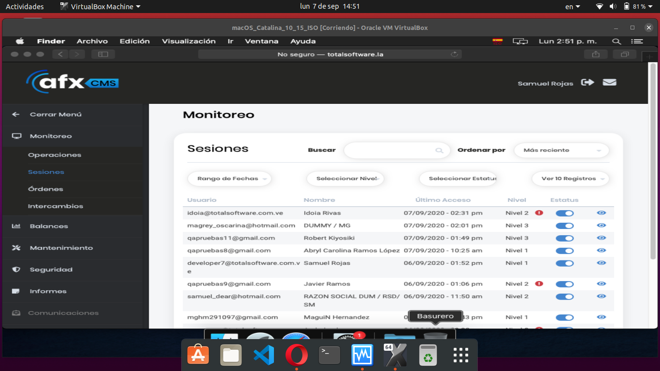Image resolution: width=660 pixels, height=371 pixels.
Task: Disable status switch for MaguiN Hernandez
Action: pyautogui.click(x=564, y=317)
